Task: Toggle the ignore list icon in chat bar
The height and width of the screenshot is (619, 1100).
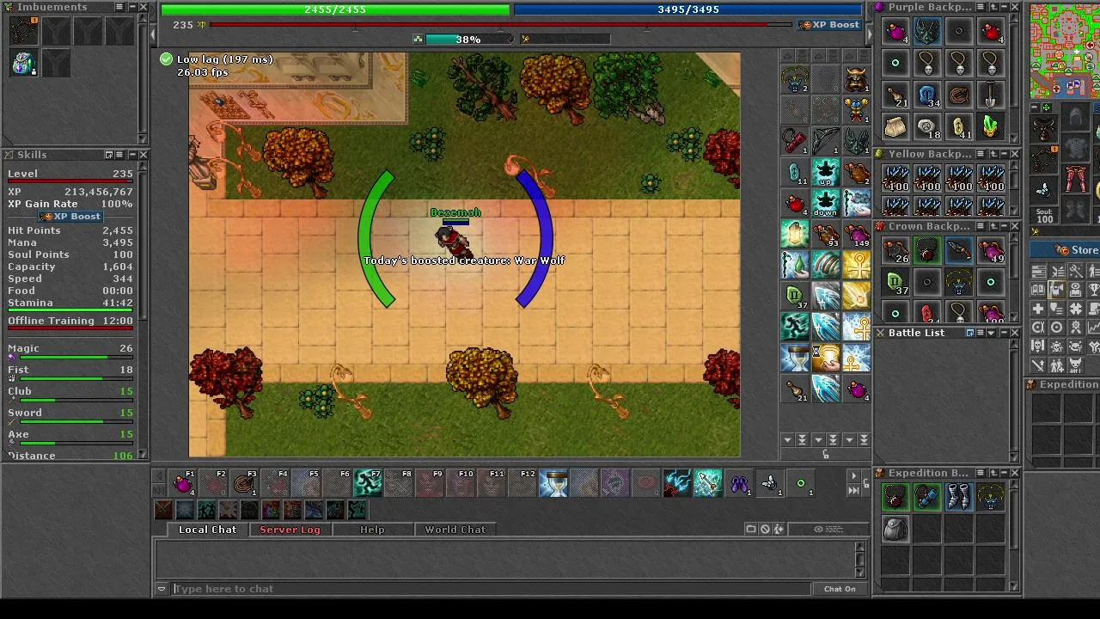Action: click(x=765, y=530)
